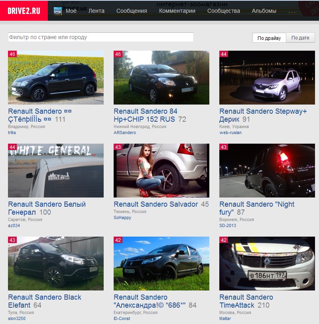Open Renault Sandero TimeAttack title
Image resolution: width=319 pixels, height=324 pixels.
(246, 301)
